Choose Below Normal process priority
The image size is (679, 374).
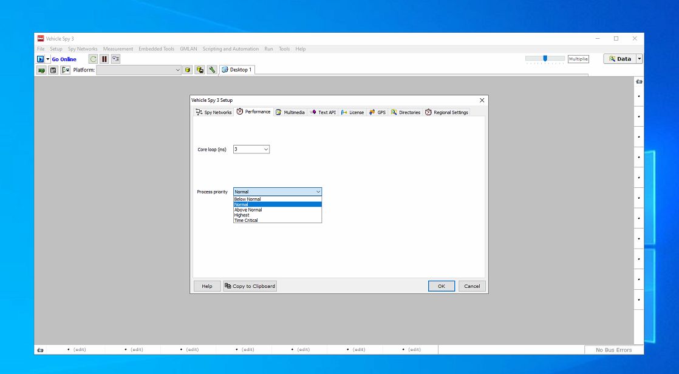(277, 199)
